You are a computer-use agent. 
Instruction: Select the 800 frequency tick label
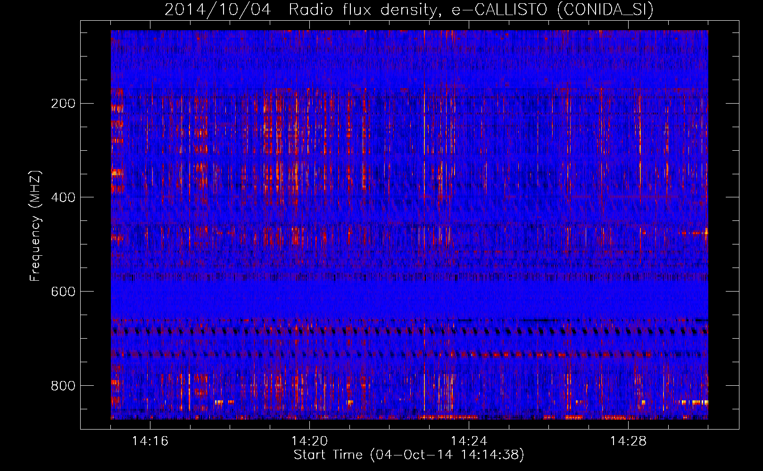tap(63, 386)
